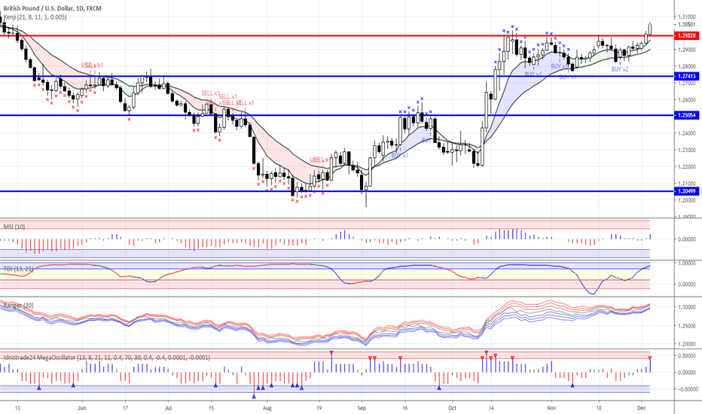Click the rightmost red triangle in MegaOscillator
702x414 pixels.
(x=649, y=358)
